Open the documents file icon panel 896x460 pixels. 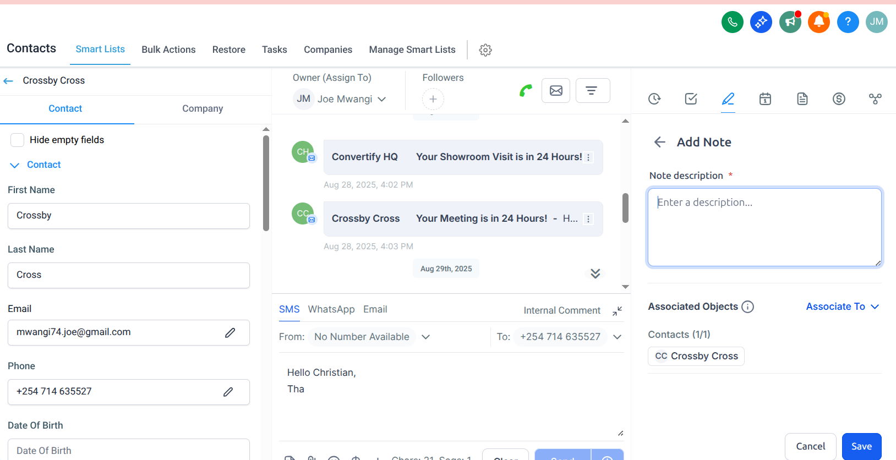coord(802,99)
